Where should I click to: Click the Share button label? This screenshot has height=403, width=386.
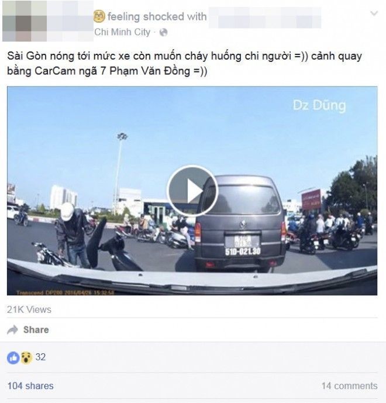click(x=36, y=330)
